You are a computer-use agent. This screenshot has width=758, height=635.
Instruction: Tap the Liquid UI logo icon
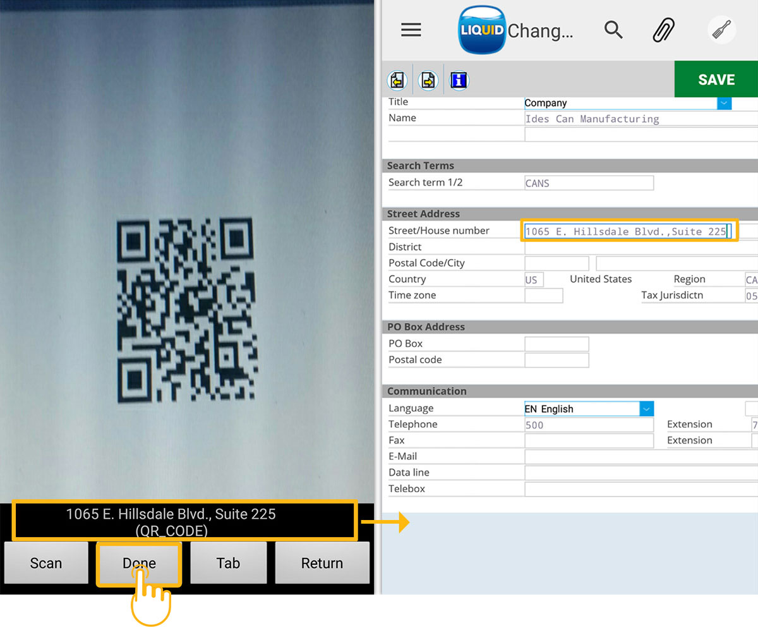tap(482, 30)
